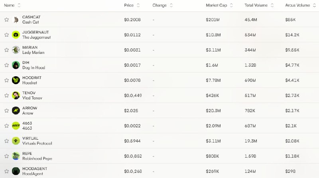Click the Vled Tenov token avatar
Viewport: 319px width, 178px height.
[x=16, y=95]
